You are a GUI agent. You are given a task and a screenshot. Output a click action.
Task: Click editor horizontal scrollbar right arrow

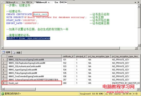click(136, 48)
